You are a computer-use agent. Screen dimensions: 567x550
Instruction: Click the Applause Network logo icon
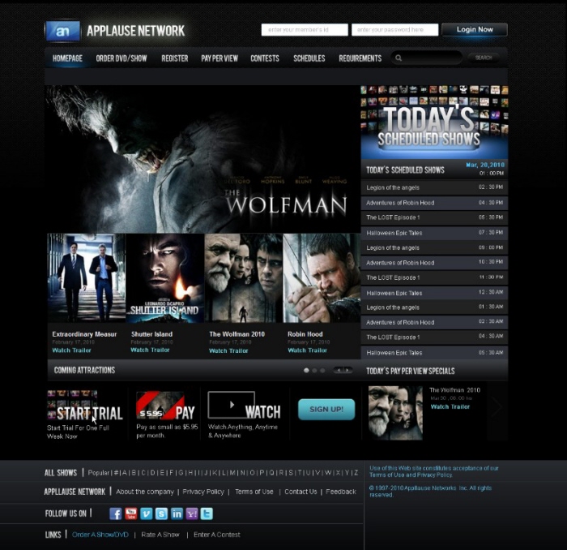click(62, 31)
